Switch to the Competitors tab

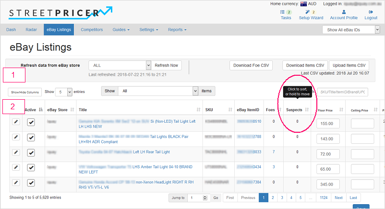pyautogui.click(x=92, y=30)
